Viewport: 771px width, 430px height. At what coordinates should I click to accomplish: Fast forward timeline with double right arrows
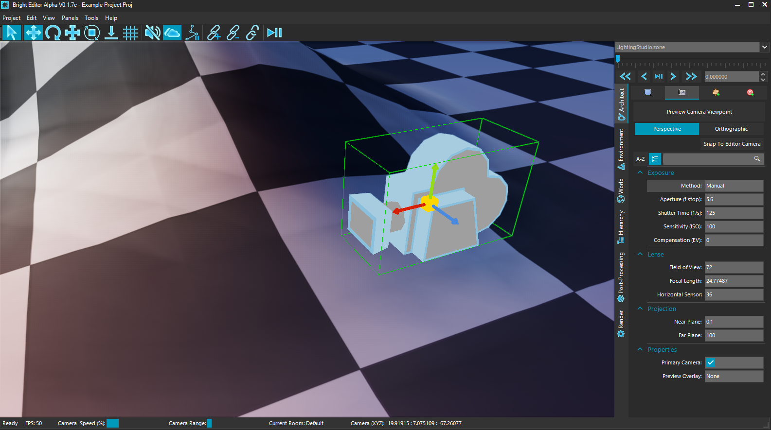coord(691,76)
